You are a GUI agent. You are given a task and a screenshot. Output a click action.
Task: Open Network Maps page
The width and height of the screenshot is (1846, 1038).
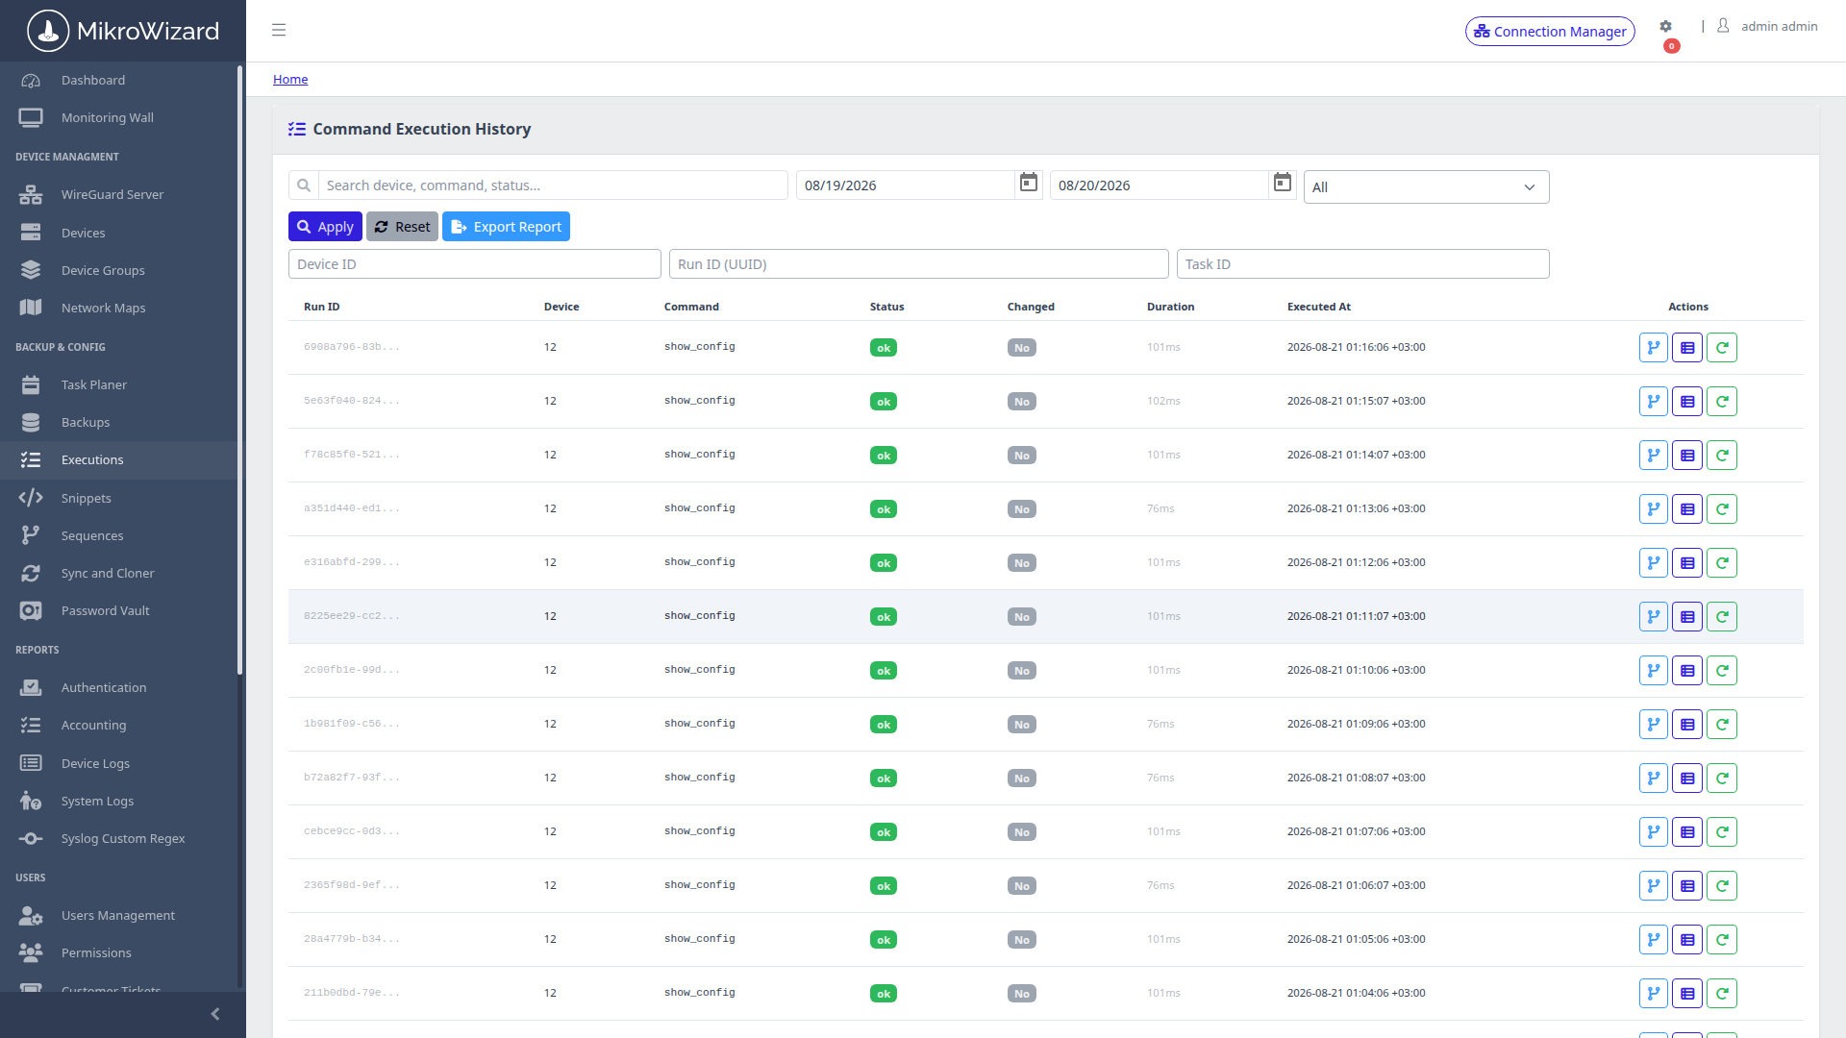(119, 309)
